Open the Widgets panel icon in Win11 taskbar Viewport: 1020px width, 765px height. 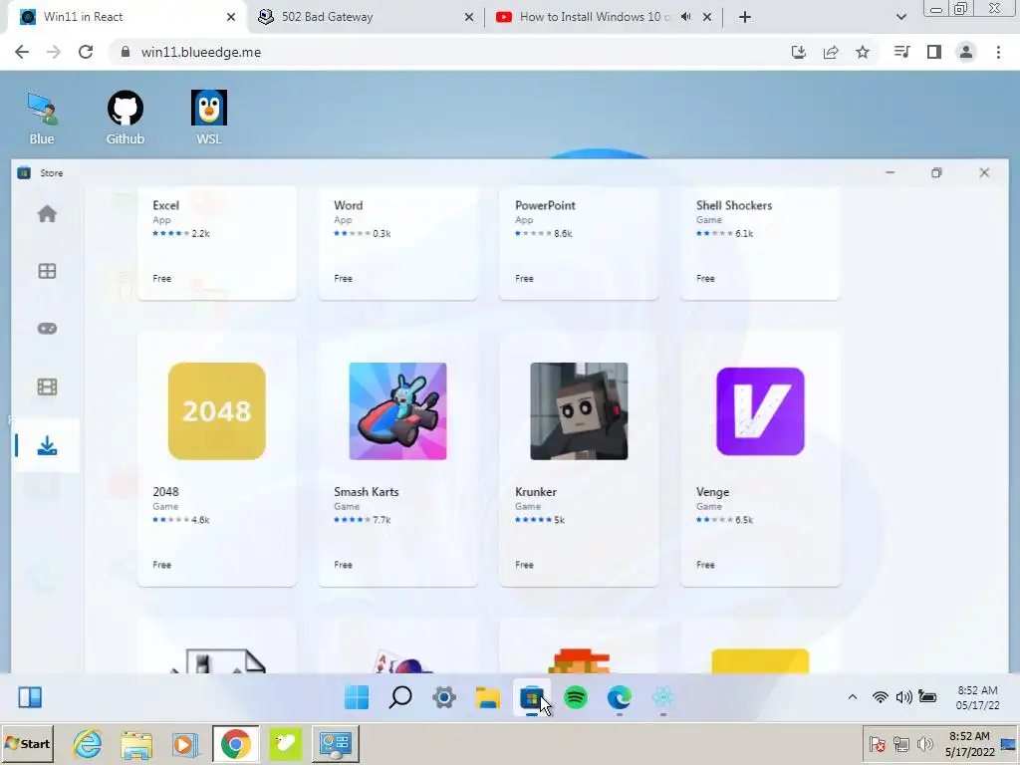coord(30,697)
